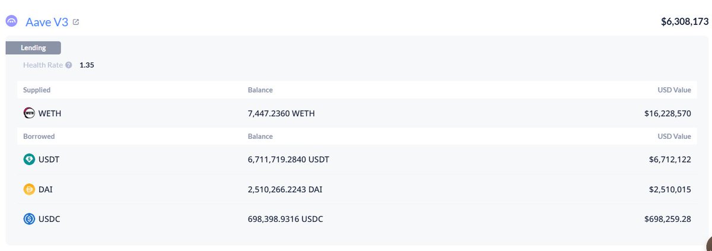This screenshot has height=251, width=712.
Task: Click the Aave V3 protocol logo icon
Action: (11, 21)
